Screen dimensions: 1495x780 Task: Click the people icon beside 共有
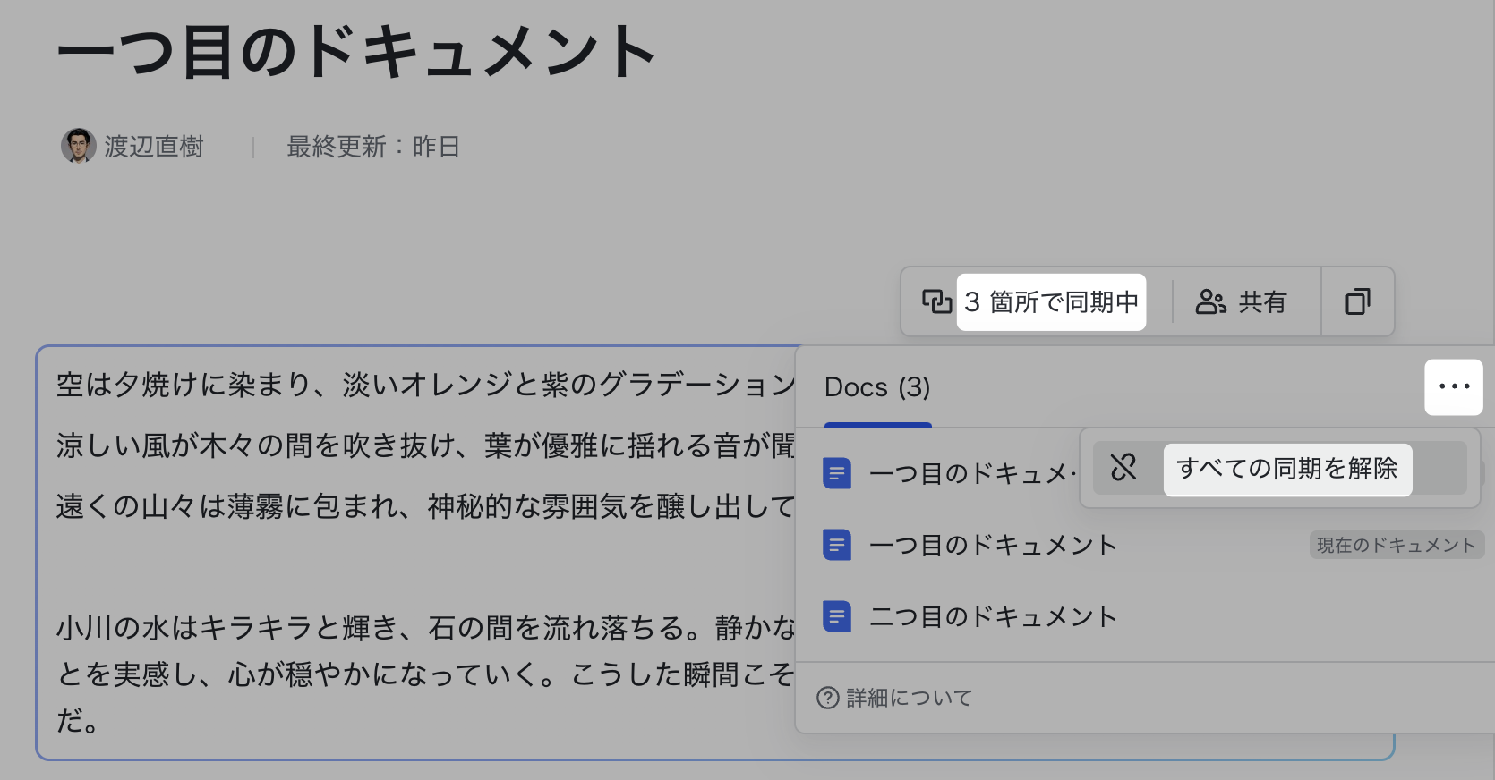pyautogui.click(x=1210, y=302)
